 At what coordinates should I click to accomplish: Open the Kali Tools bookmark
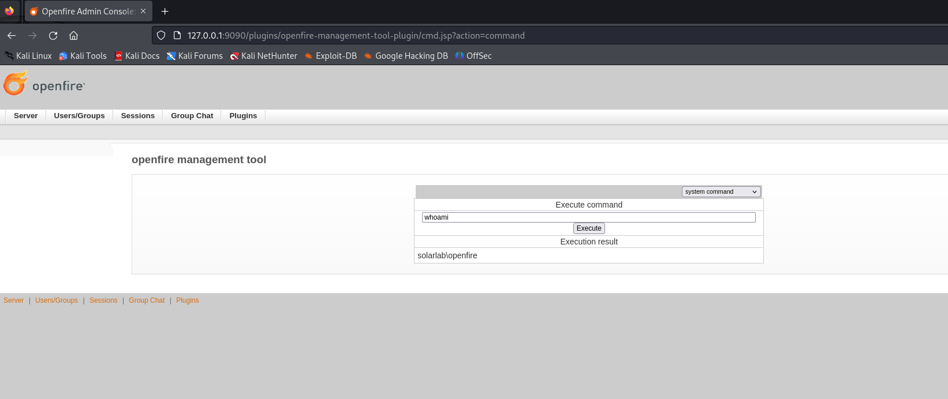(x=83, y=56)
